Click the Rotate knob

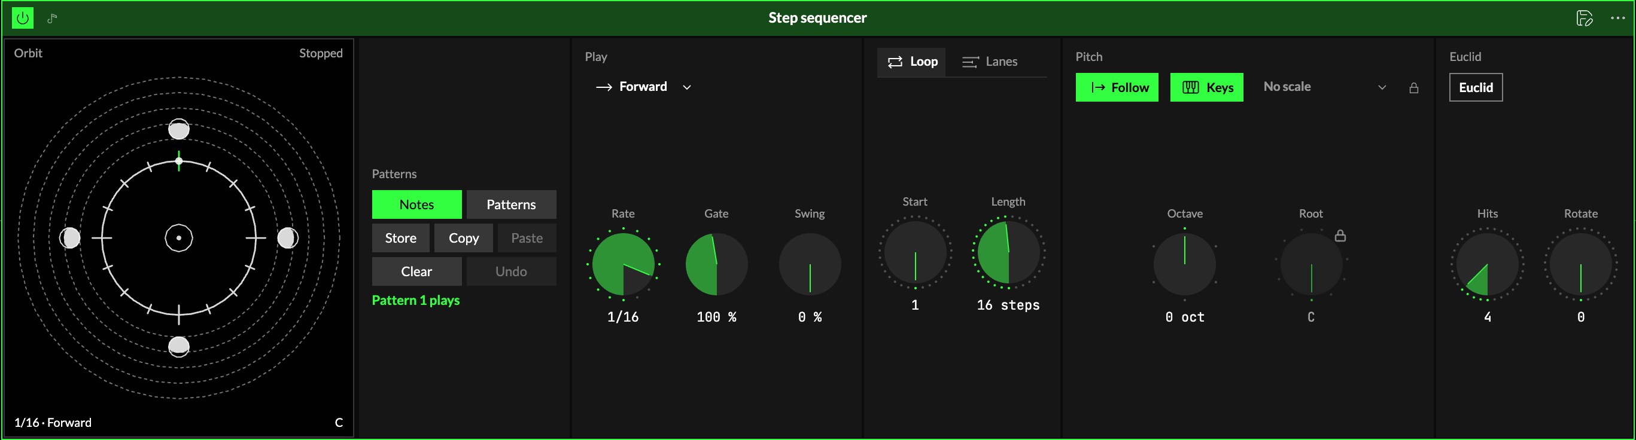tap(1581, 264)
